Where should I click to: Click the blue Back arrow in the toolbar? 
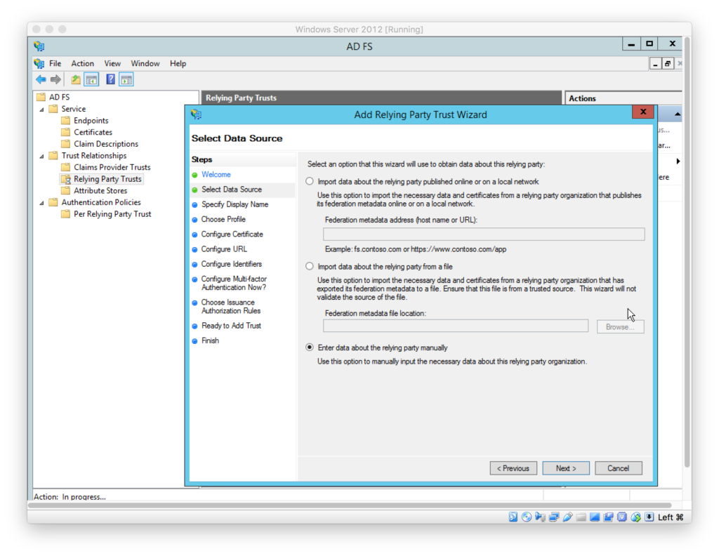tap(41, 80)
